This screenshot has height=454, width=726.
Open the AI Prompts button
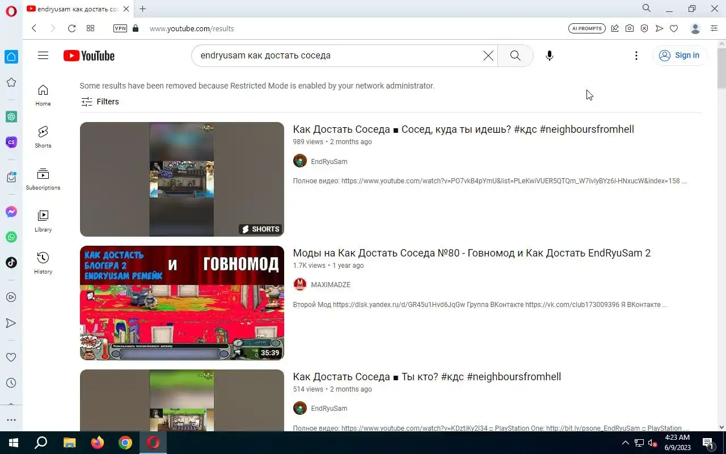[587, 28]
